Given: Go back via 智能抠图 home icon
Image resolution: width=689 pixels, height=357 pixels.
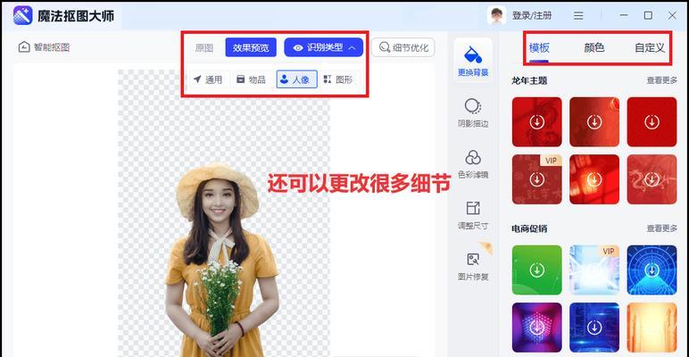Looking at the screenshot, I should point(24,47).
